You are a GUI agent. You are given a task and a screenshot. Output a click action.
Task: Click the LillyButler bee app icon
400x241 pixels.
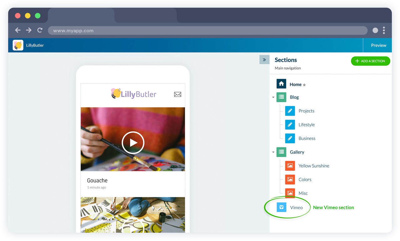[18, 45]
